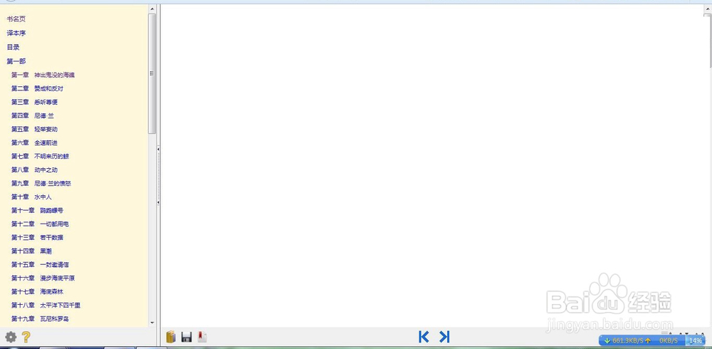The height and width of the screenshot is (349, 712).
Task: Open 第四章 尼德·兰
Action: pos(33,116)
